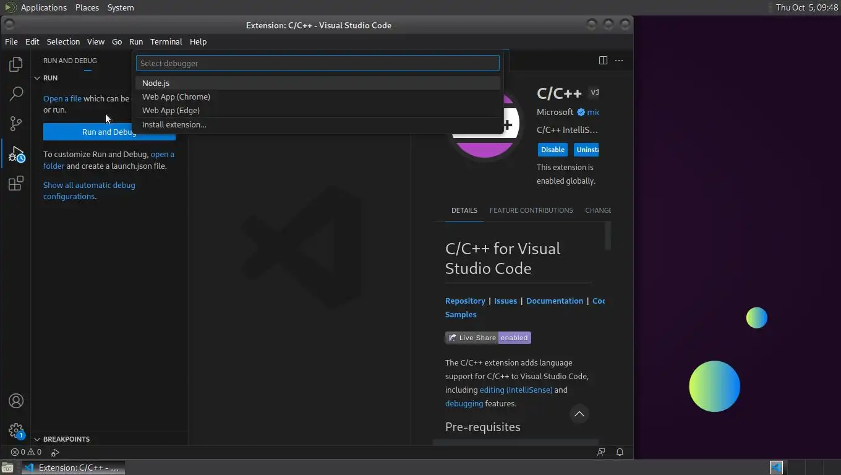The image size is (841, 475).
Task: Disable the C/C++ extension
Action: [x=552, y=150]
